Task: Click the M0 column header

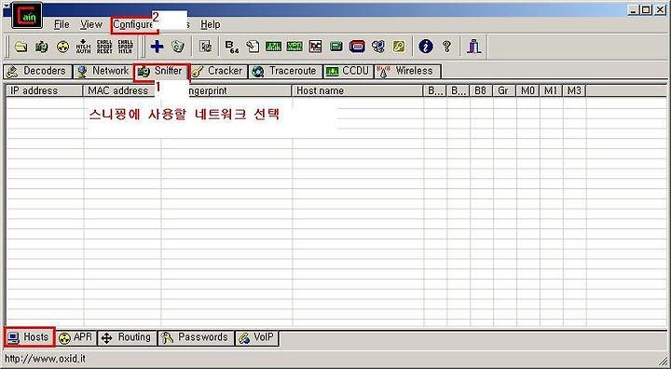Action: coord(527,90)
